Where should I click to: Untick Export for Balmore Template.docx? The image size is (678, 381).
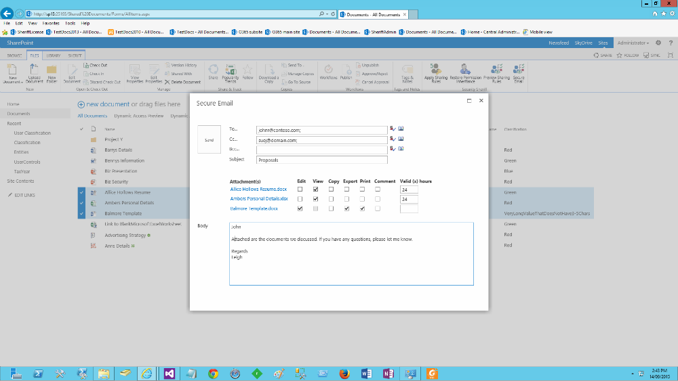pyautogui.click(x=346, y=208)
